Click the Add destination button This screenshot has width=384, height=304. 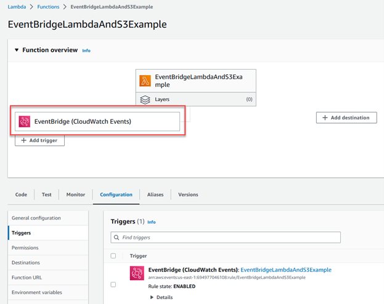(x=346, y=118)
